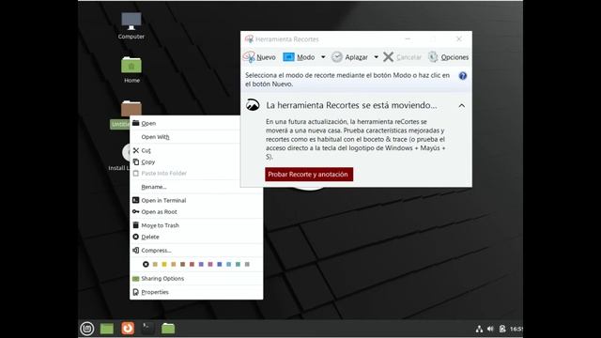This screenshot has height=338, width=601.
Task: Pick the teal green folder color swatch
Action: [238, 264]
